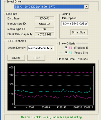This screenshot has width=101, height=120.
Task: Click the disabled STOP button
Action: coord(36,58)
